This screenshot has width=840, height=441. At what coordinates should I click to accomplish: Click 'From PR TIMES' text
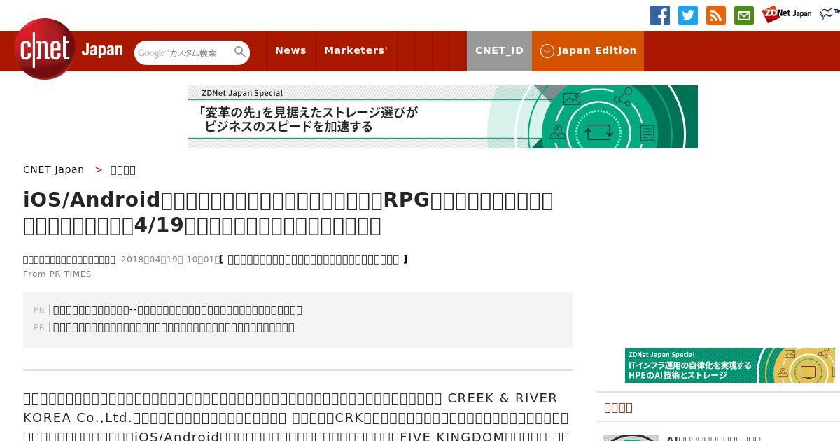(x=57, y=274)
